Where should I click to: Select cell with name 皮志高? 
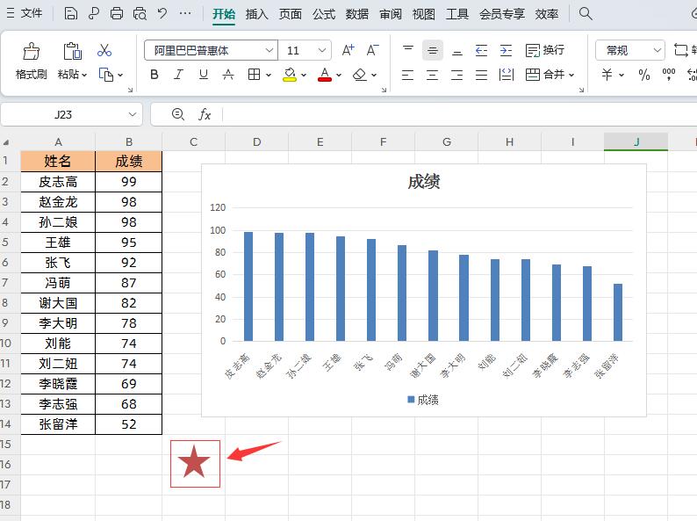58,182
